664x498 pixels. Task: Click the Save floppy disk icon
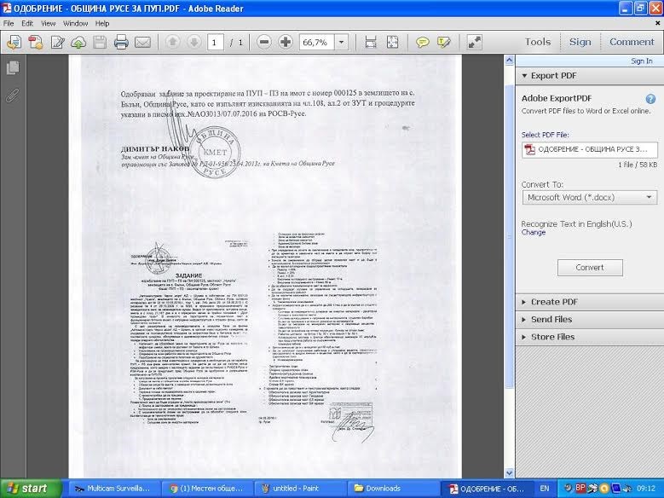pos(100,42)
